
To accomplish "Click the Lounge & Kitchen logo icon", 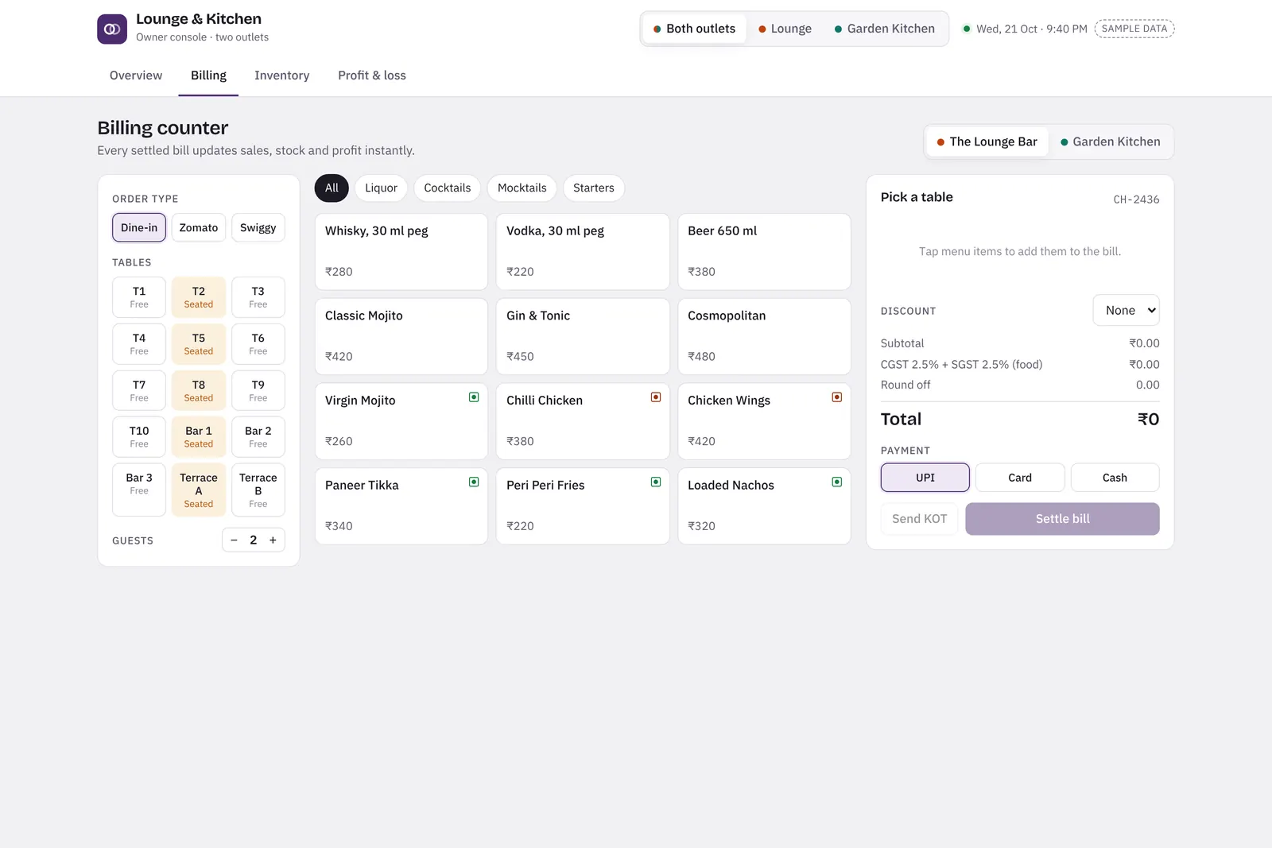I will [x=112, y=29].
